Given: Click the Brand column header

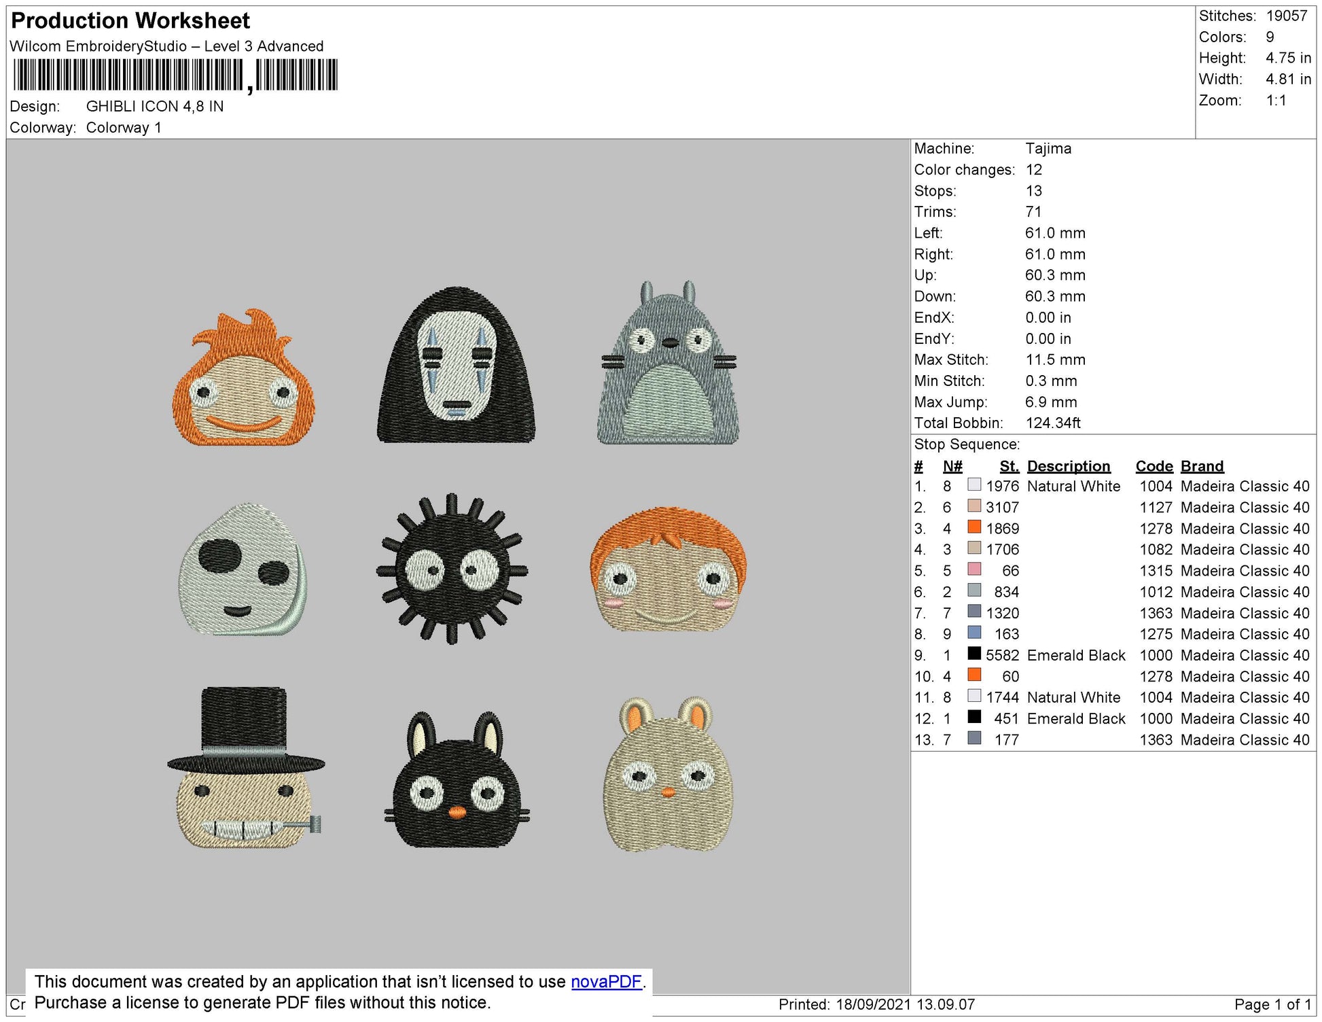Looking at the screenshot, I should (1202, 466).
